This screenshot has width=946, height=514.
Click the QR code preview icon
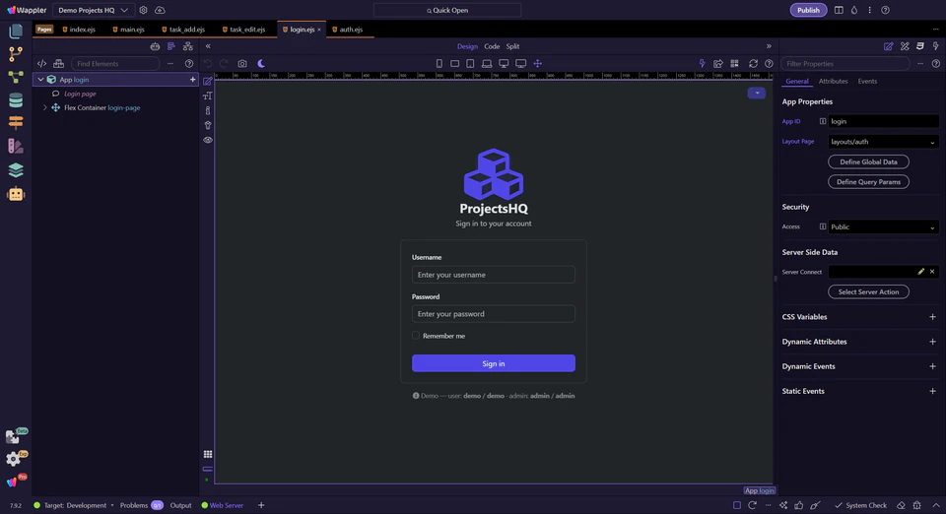click(735, 64)
